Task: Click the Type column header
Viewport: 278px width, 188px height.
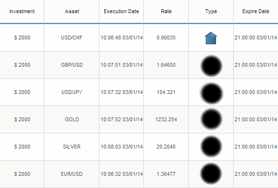Action: pyautogui.click(x=211, y=11)
